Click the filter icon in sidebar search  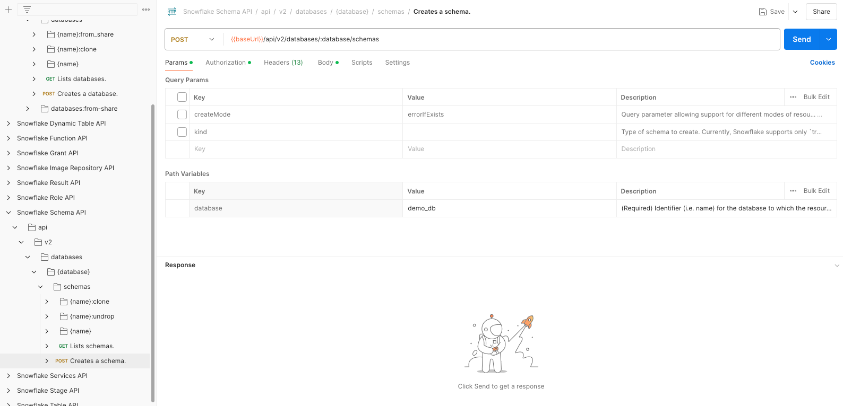click(x=27, y=10)
